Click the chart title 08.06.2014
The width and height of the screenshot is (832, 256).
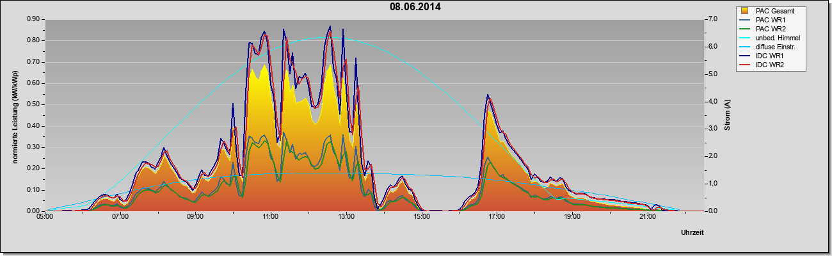[415, 7]
